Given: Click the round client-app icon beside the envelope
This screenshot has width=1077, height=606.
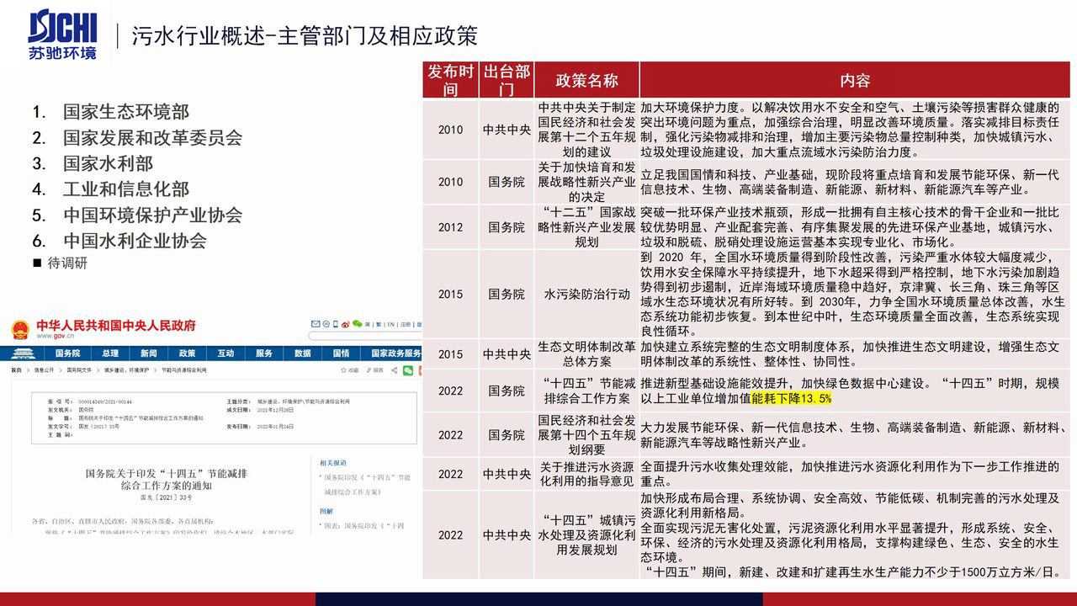Looking at the screenshot, I should click(x=326, y=324).
